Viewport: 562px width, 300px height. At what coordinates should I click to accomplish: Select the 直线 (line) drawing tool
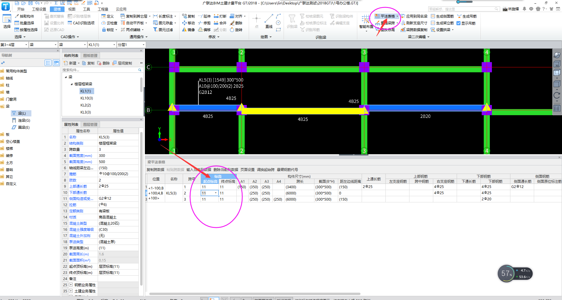point(269,21)
